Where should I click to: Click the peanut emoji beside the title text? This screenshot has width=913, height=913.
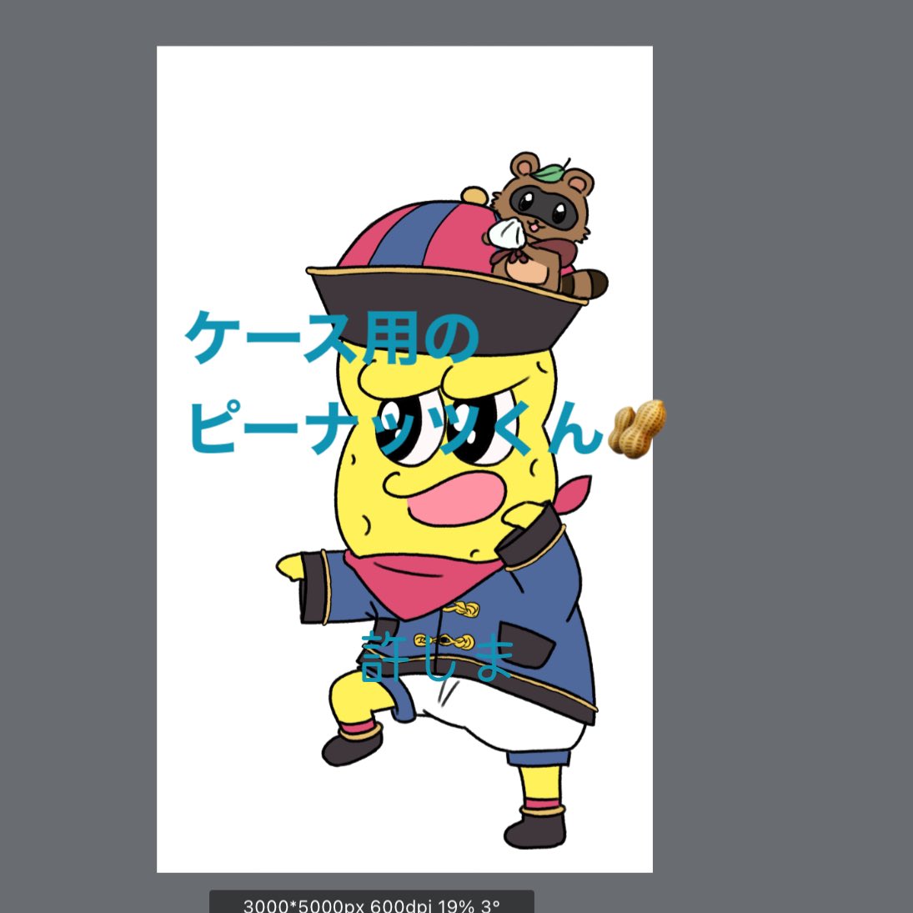point(636,428)
